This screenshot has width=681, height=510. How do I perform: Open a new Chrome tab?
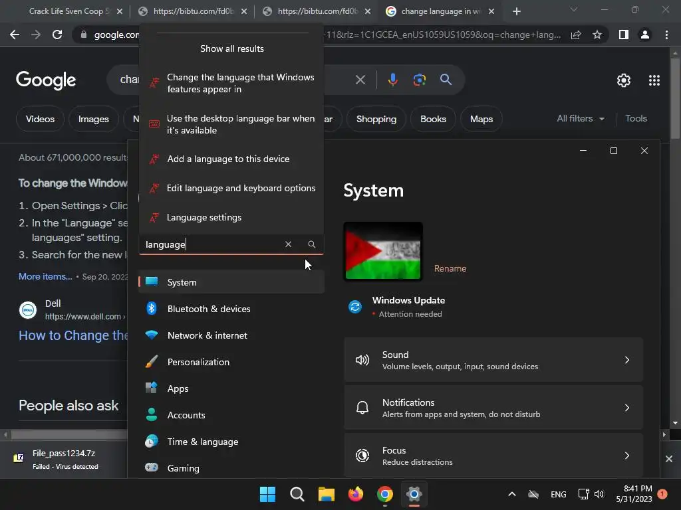pos(516,12)
